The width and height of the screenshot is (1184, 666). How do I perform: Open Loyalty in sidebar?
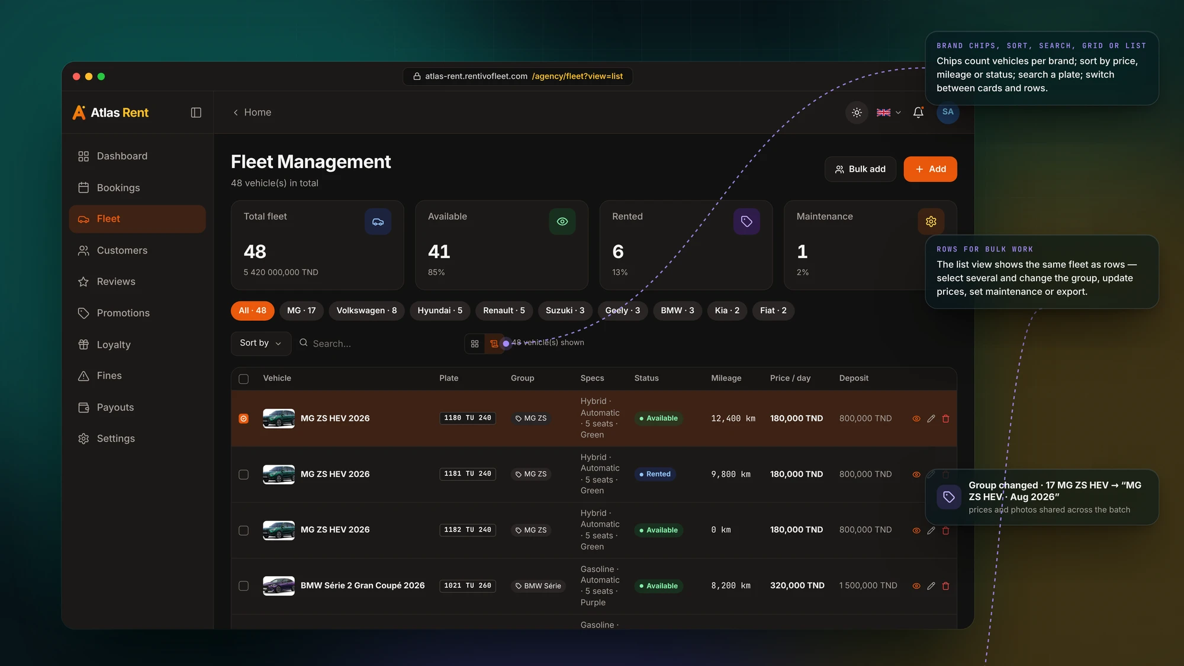click(137, 345)
